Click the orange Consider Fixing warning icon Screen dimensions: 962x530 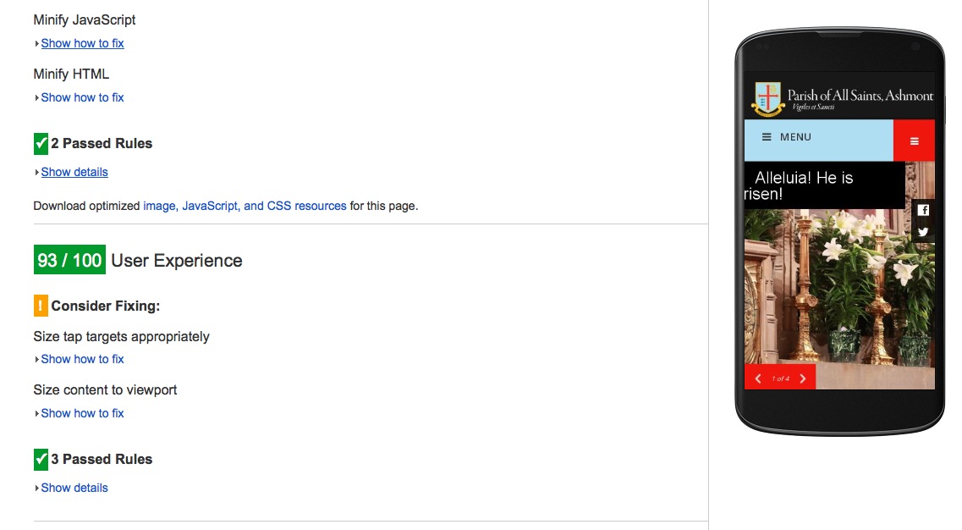click(41, 306)
